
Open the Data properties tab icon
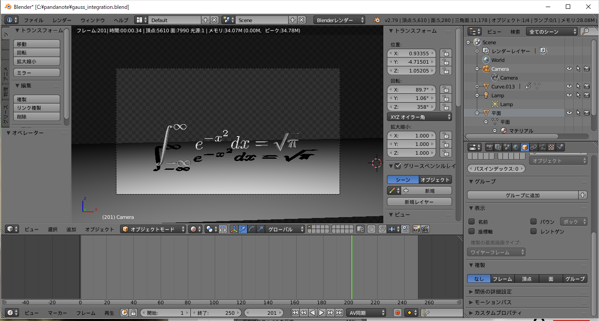(x=542, y=147)
